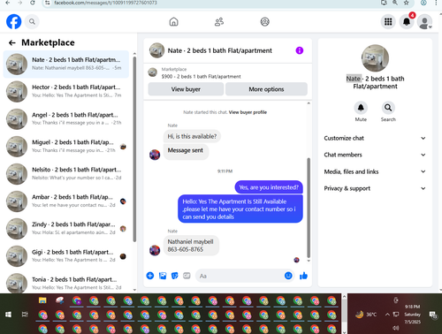Open the View buyer profile link
Screen dimensions: 442x334
248,112
